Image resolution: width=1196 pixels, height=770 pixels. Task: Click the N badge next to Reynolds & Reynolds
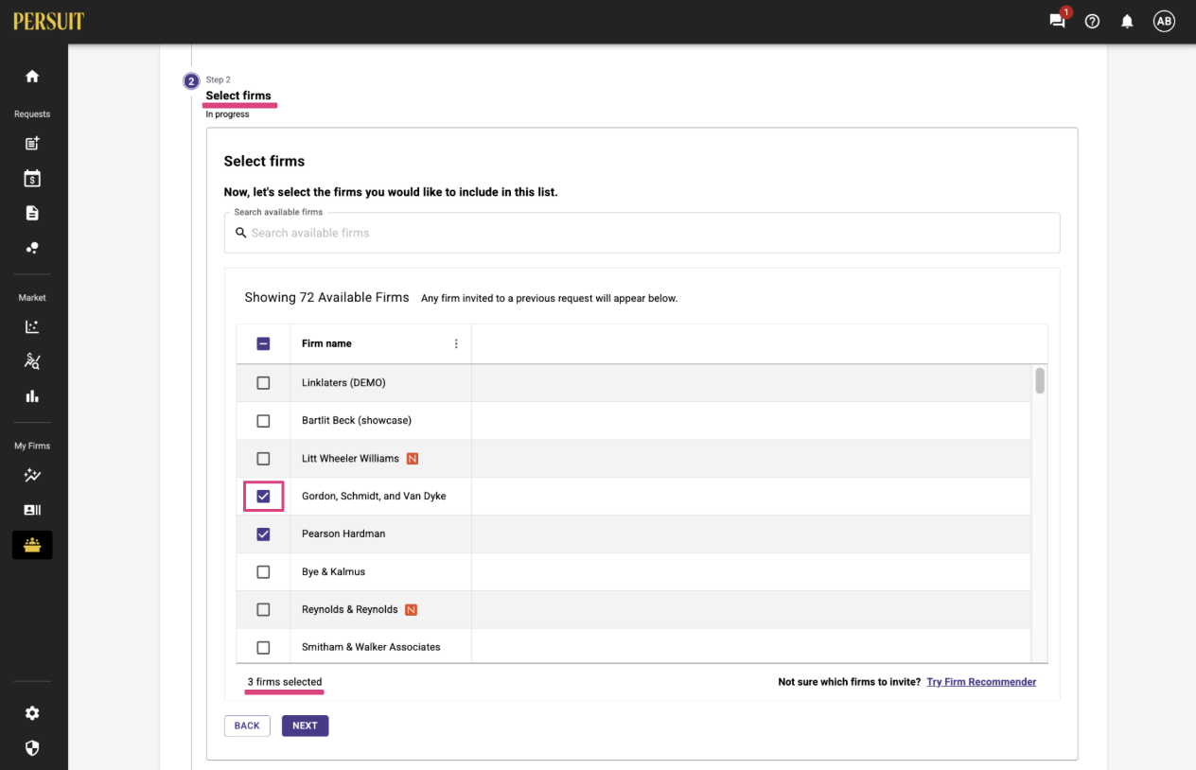(x=411, y=610)
